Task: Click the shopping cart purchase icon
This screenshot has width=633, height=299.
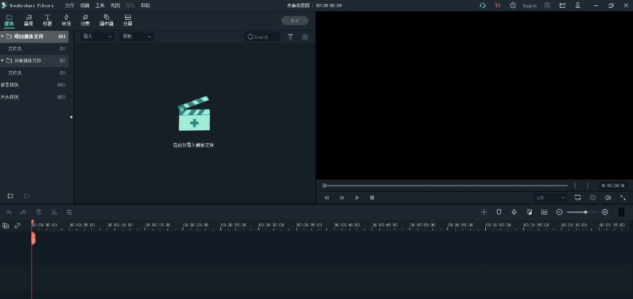Action: [x=498, y=5]
